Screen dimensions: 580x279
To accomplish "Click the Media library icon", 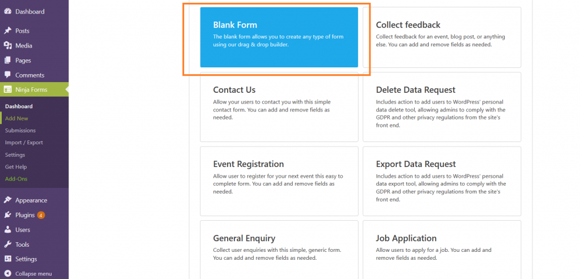I will (7, 45).
